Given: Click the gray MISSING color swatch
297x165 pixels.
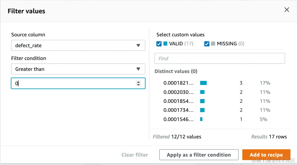Looking at the screenshot, I should pyautogui.click(x=213, y=44).
